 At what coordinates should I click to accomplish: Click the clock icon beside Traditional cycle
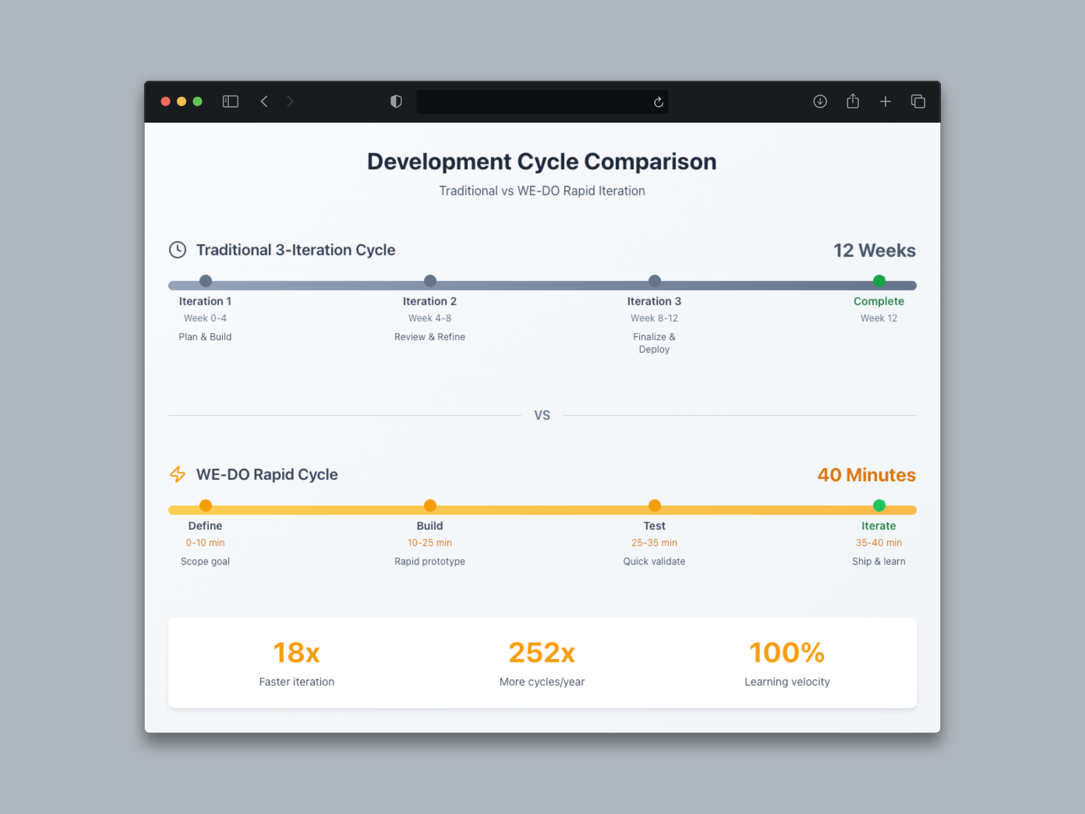click(177, 250)
